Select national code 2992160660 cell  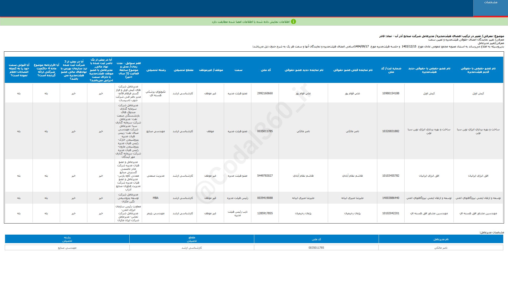[265, 93]
